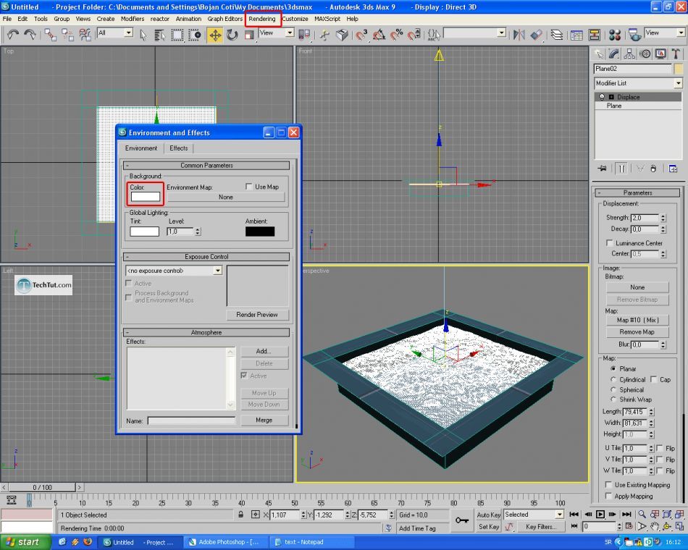Select the Cylindrical map radio button
The height and width of the screenshot is (550, 688).
tap(613, 379)
